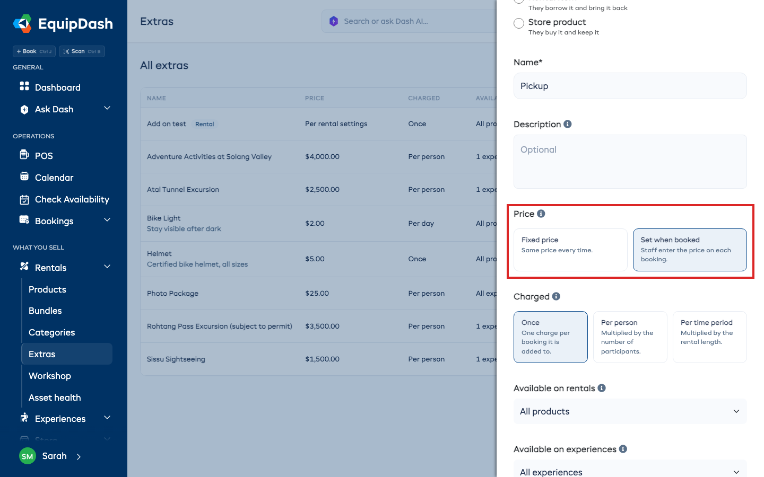Click the Description info icon

[x=568, y=124]
